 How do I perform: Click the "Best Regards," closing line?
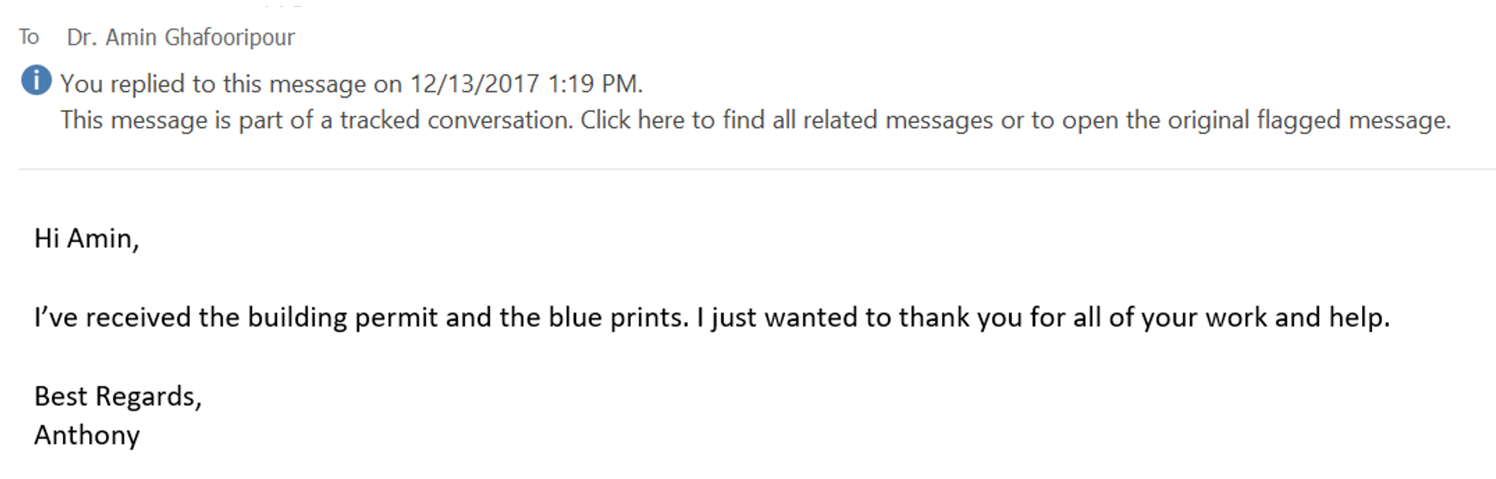(x=118, y=396)
